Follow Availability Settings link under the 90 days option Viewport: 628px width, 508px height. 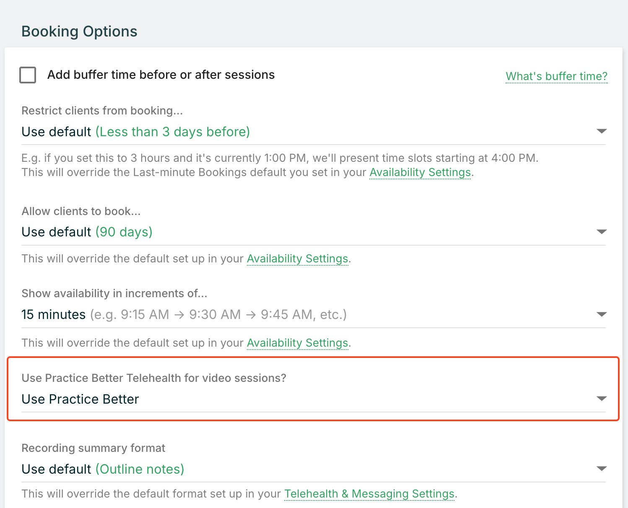click(297, 259)
